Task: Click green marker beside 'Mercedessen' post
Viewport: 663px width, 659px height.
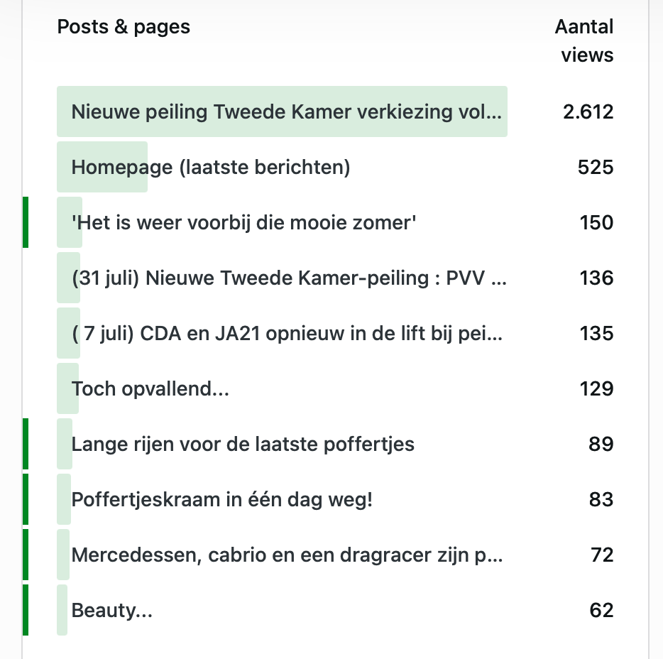Action: (x=26, y=555)
